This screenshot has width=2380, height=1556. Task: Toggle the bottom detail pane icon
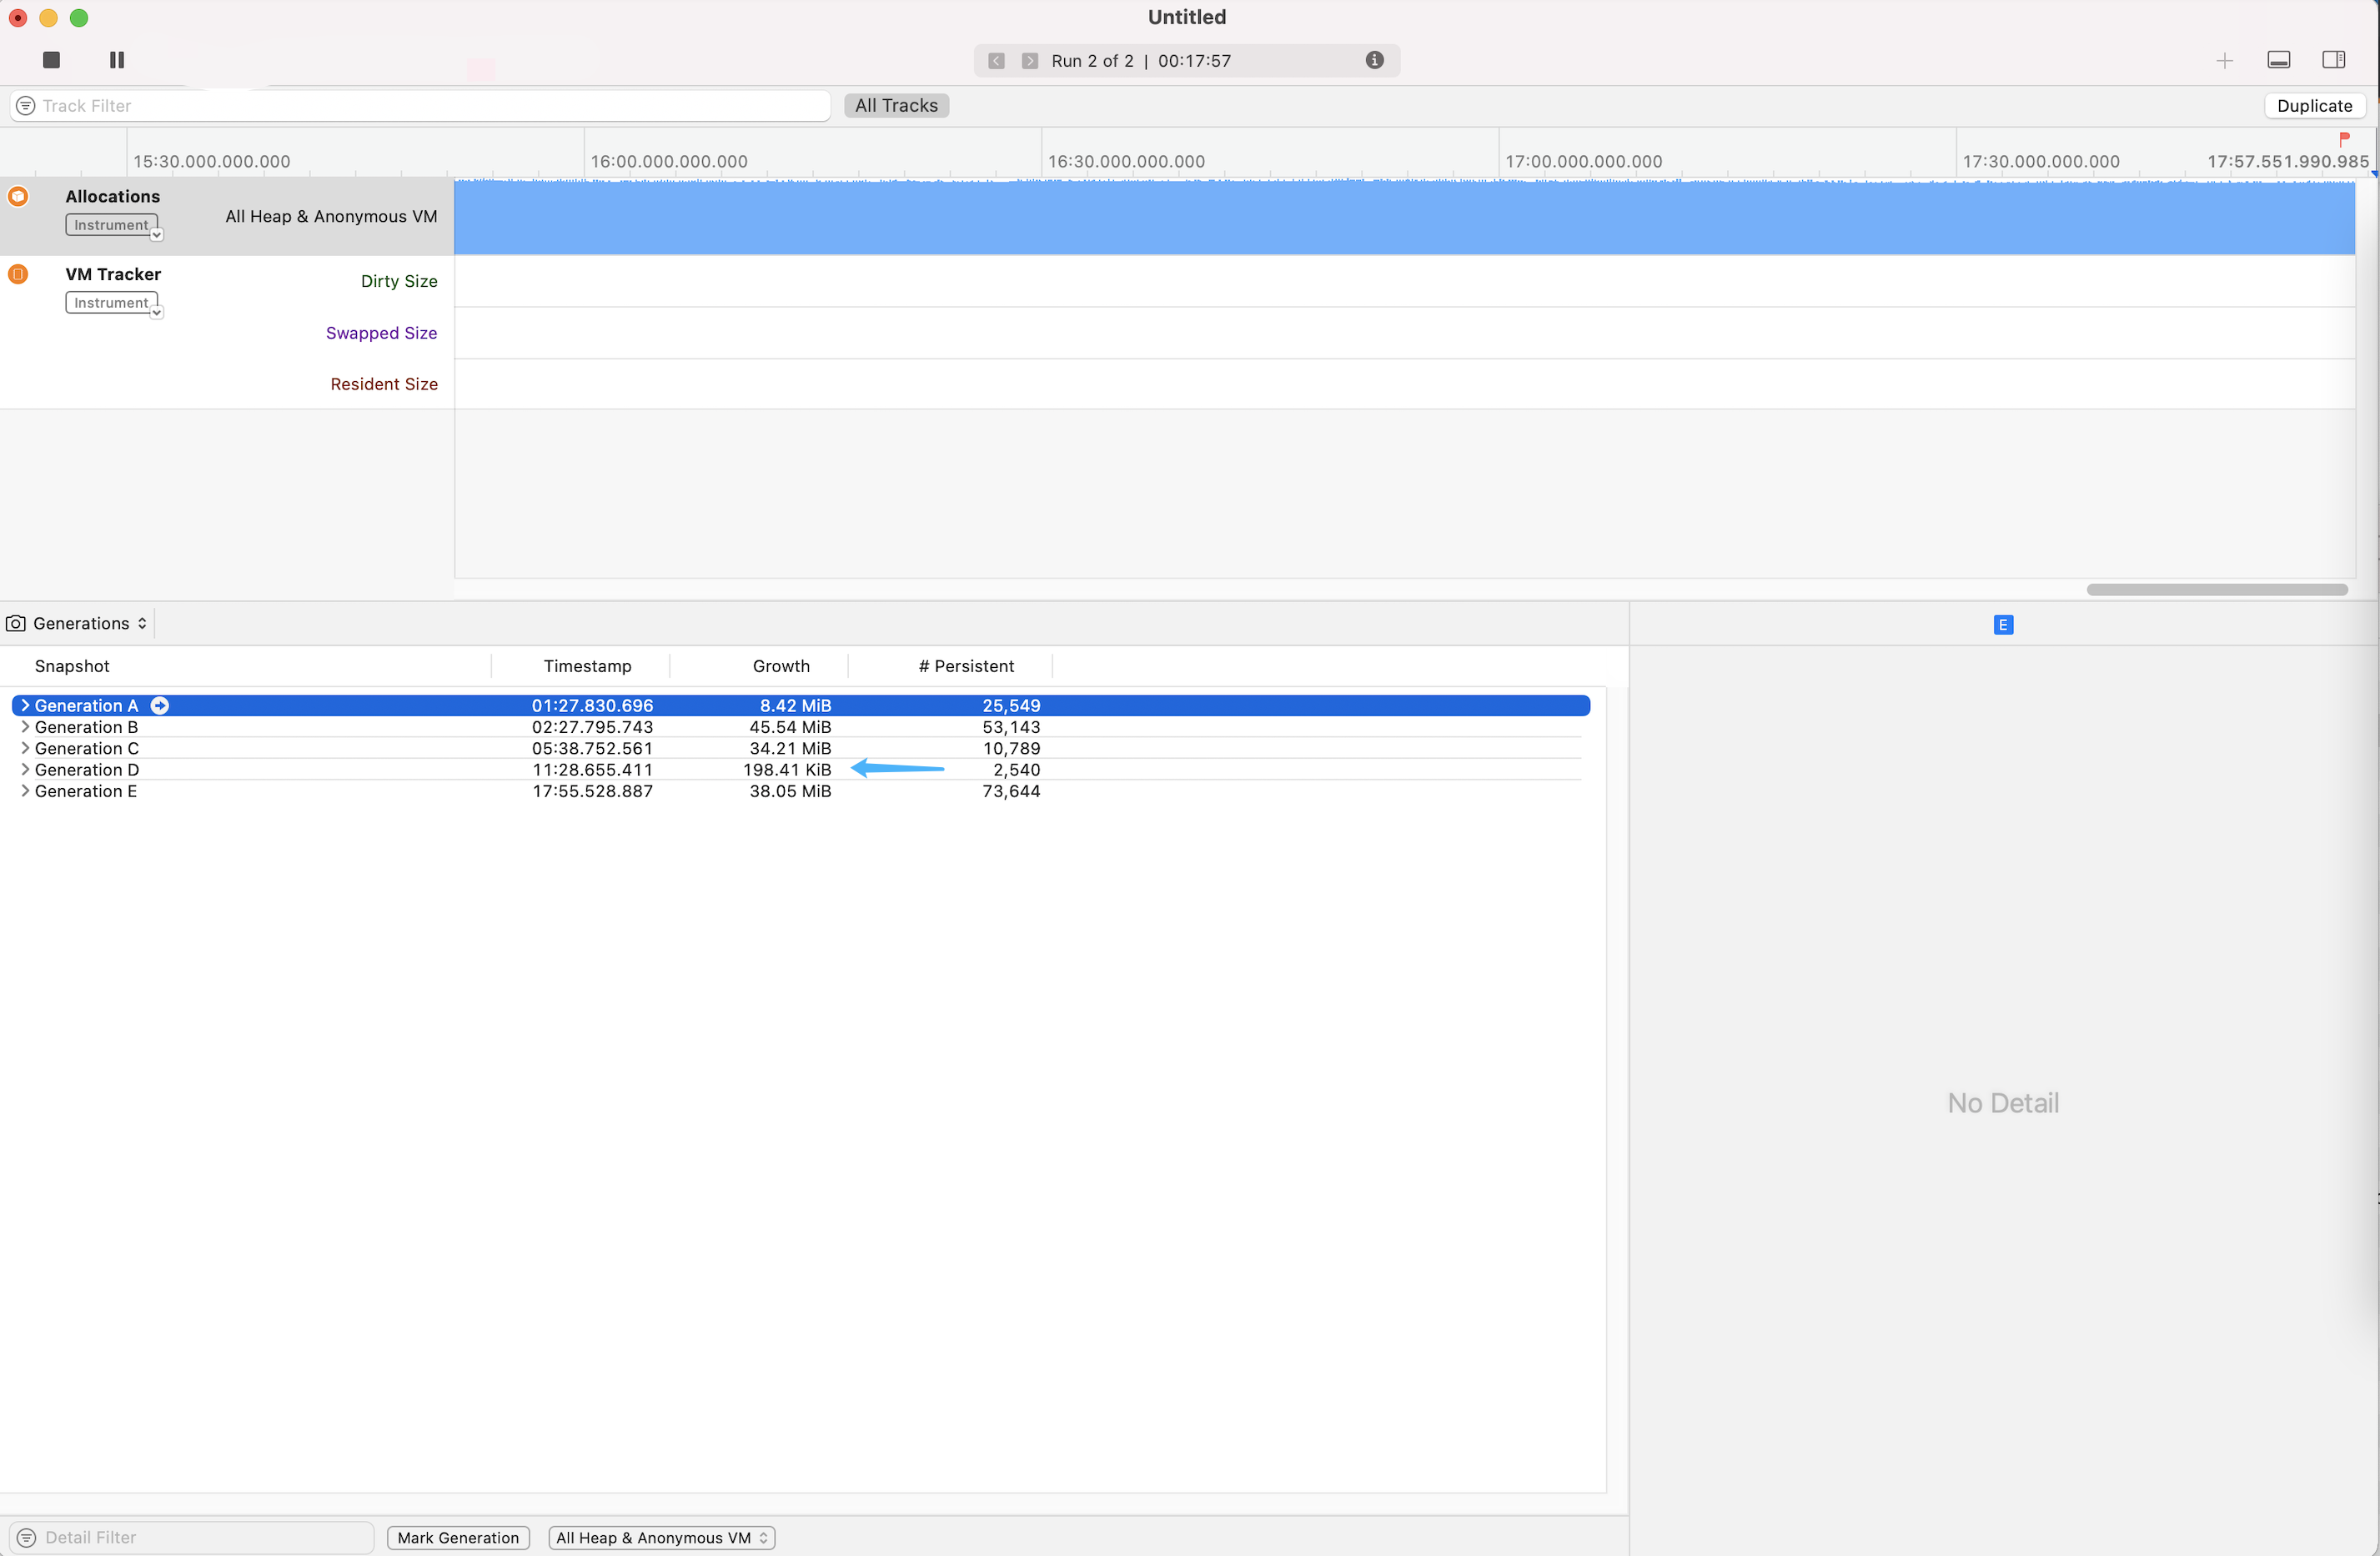(x=2279, y=60)
